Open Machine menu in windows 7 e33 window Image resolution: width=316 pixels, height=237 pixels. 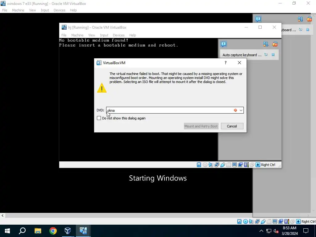pyautogui.click(x=18, y=10)
